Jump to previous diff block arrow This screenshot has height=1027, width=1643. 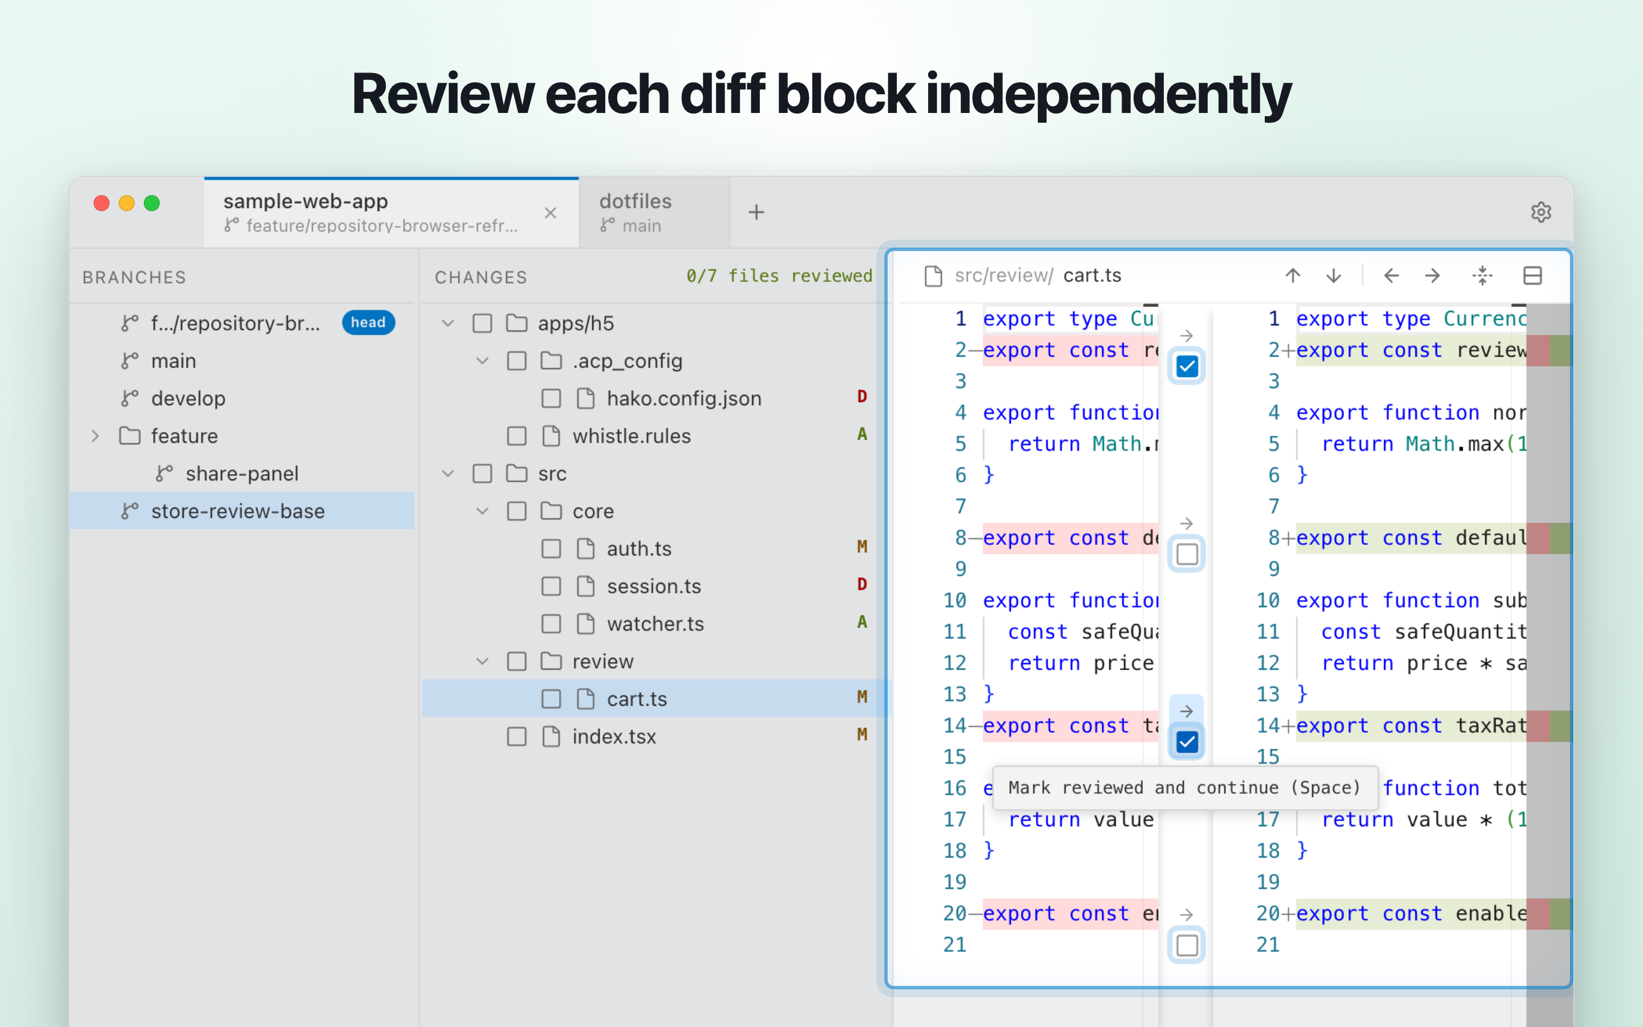point(1293,276)
